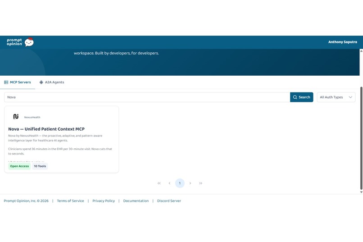Click the chat bubble mascot icon
Viewport: 363px width, 242px height.
(29, 42)
